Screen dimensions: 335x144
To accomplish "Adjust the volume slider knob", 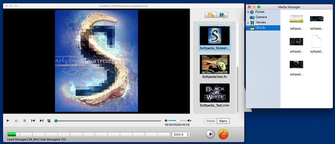I will coord(178,121).
